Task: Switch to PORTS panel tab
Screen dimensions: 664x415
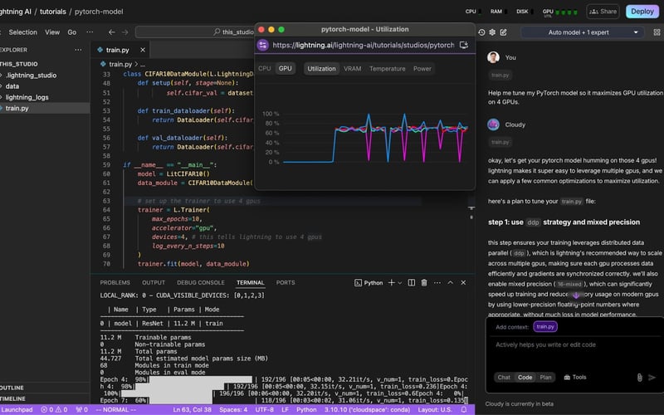Action: coord(286,282)
